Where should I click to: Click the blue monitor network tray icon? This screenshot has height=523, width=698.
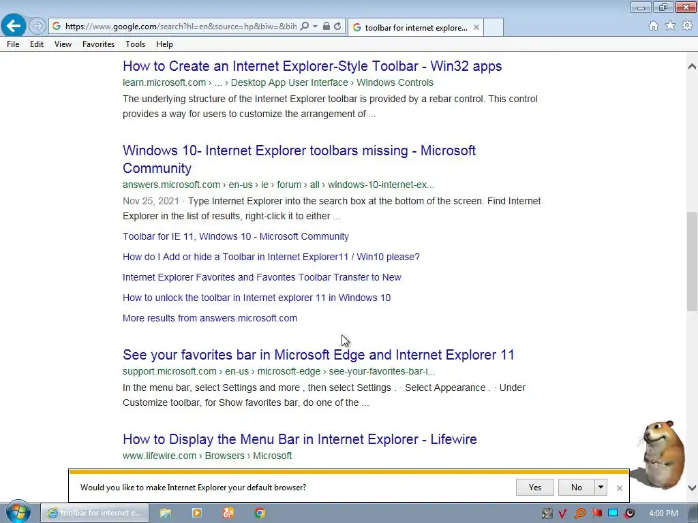613,513
